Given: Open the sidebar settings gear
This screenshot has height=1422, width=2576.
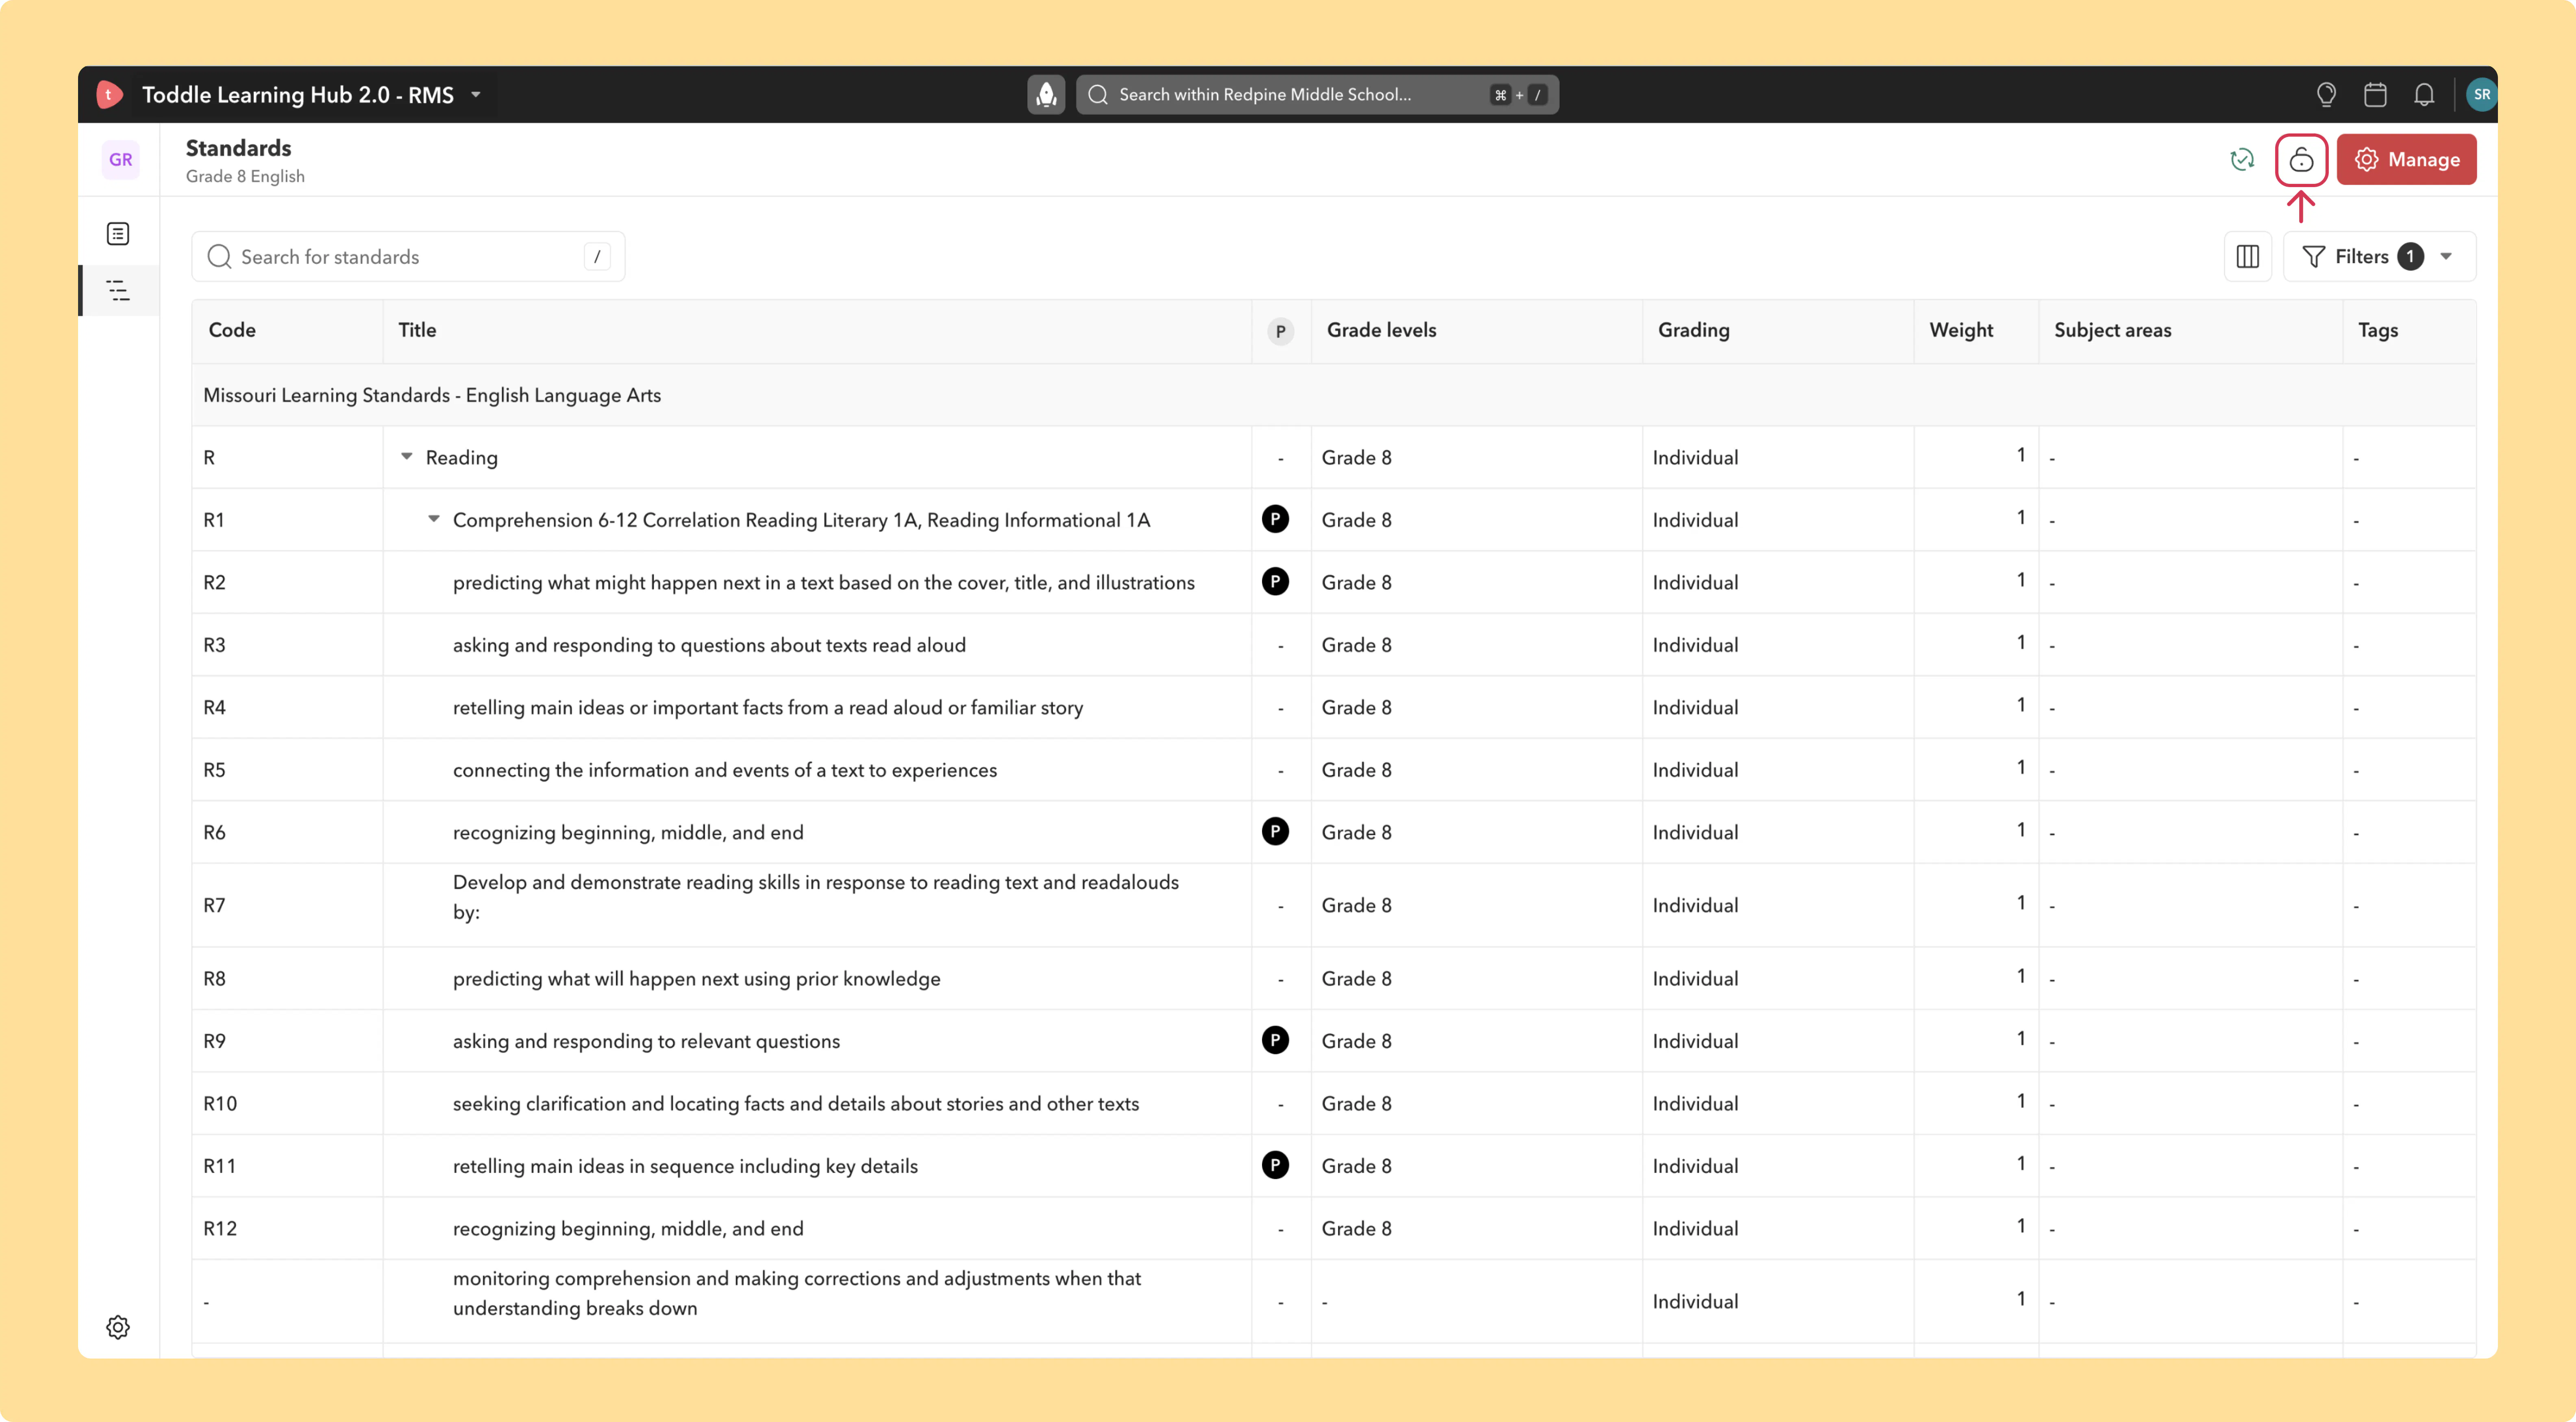Looking at the screenshot, I should (x=118, y=1327).
